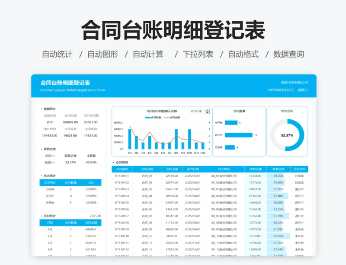Click the 合同编码 column header
Viewport: 346px width, 265px height.
point(122,169)
